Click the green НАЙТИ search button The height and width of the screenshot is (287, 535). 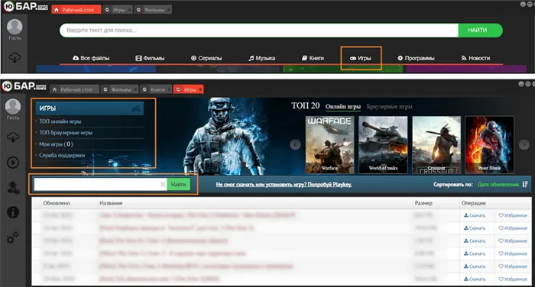click(480, 31)
